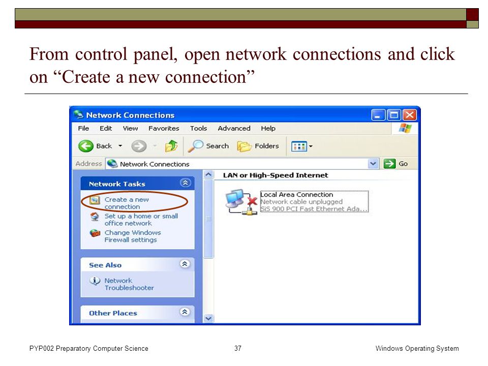This screenshot has width=488, height=366.
Task: Click the Search toolbar label
Action: point(218,146)
